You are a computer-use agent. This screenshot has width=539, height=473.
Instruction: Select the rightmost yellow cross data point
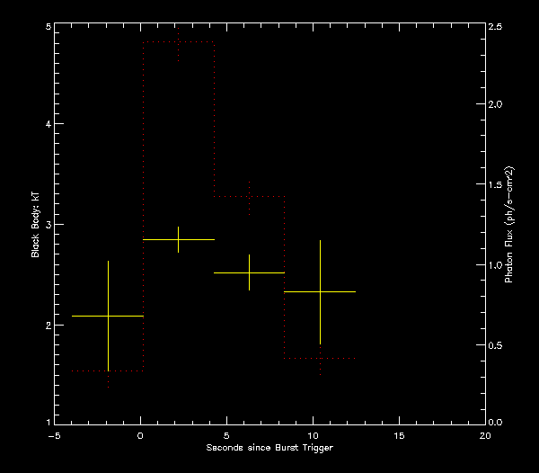[320, 291]
